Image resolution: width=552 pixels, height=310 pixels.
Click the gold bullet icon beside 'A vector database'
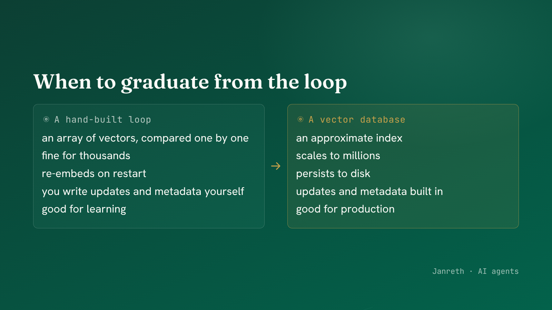tap(300, 120)
